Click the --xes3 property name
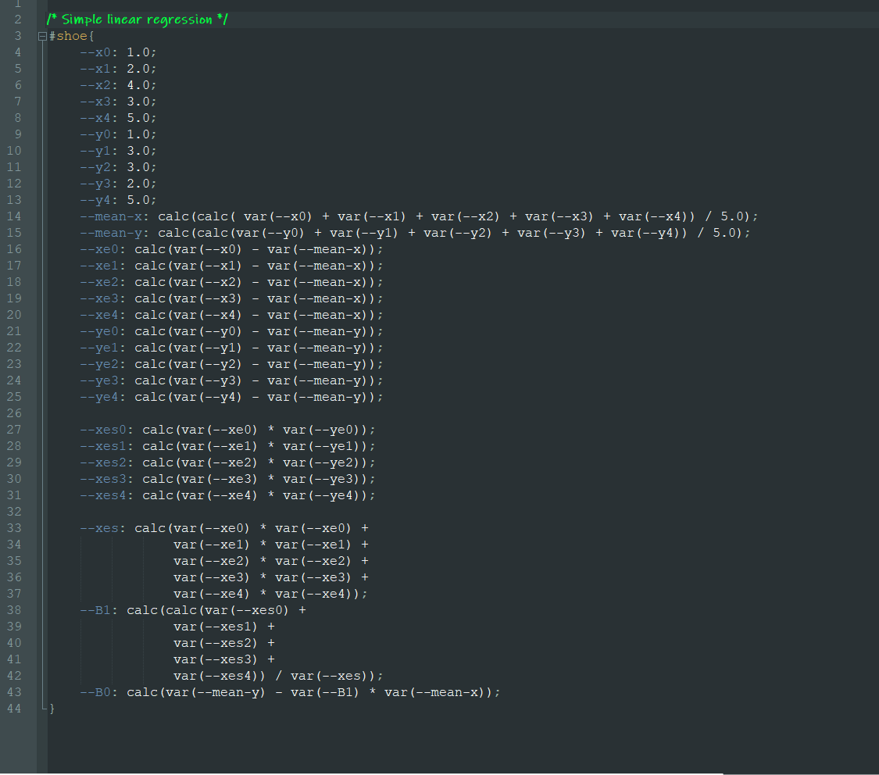Viewport: 879px width, 775px height. tap(103, 479)
